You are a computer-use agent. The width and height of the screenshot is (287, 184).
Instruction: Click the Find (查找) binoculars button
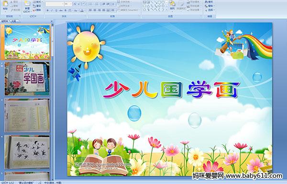pos(209,2)
